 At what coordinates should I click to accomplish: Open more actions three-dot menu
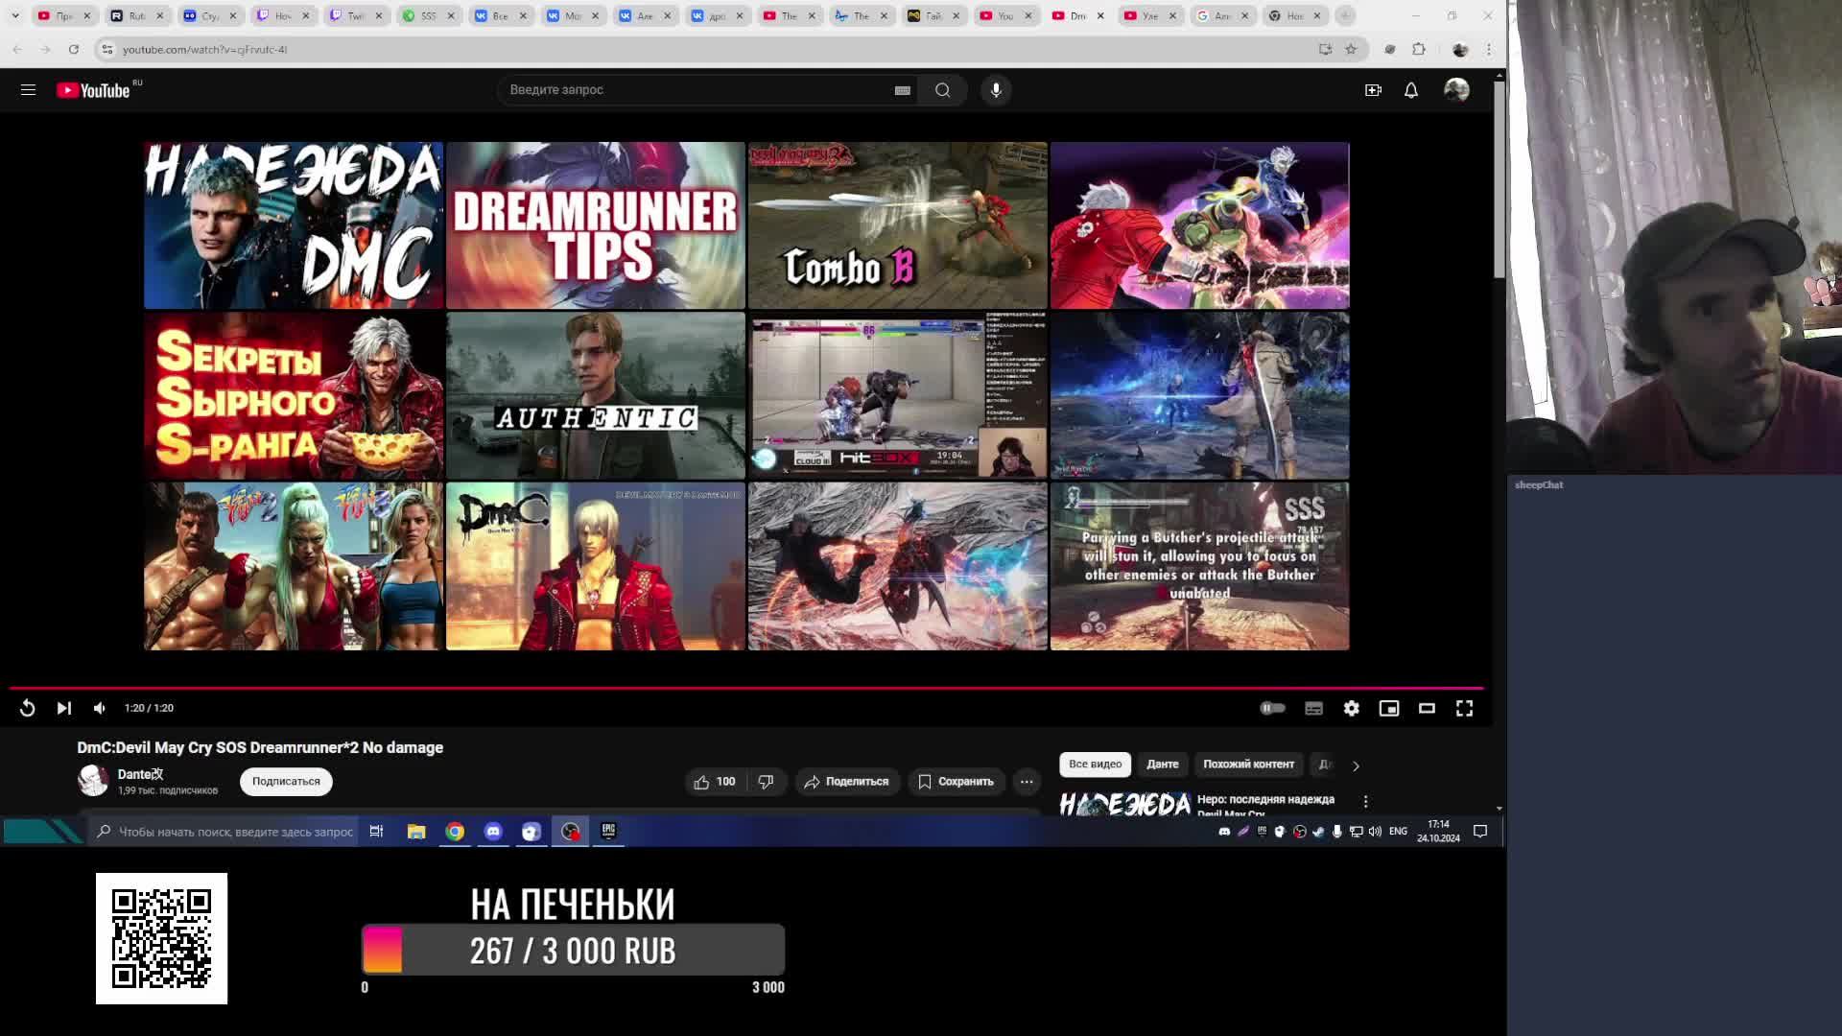coord(1027,782)
